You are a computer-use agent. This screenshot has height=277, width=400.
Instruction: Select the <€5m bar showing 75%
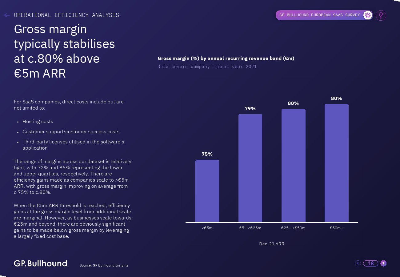point(207,191)
